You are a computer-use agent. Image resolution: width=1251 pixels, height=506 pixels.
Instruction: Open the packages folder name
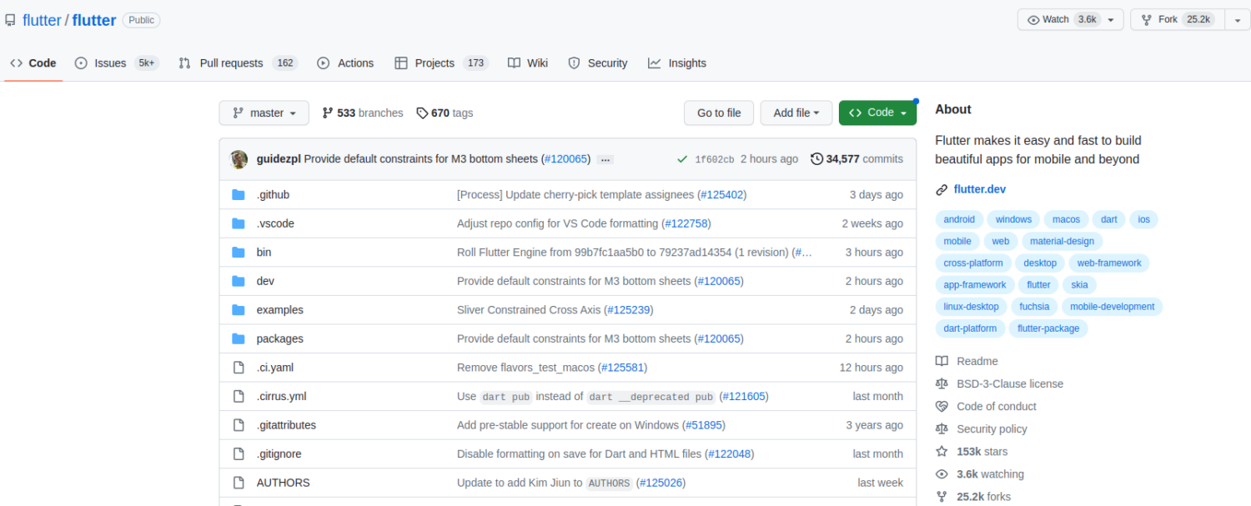(x=280, y=338)
